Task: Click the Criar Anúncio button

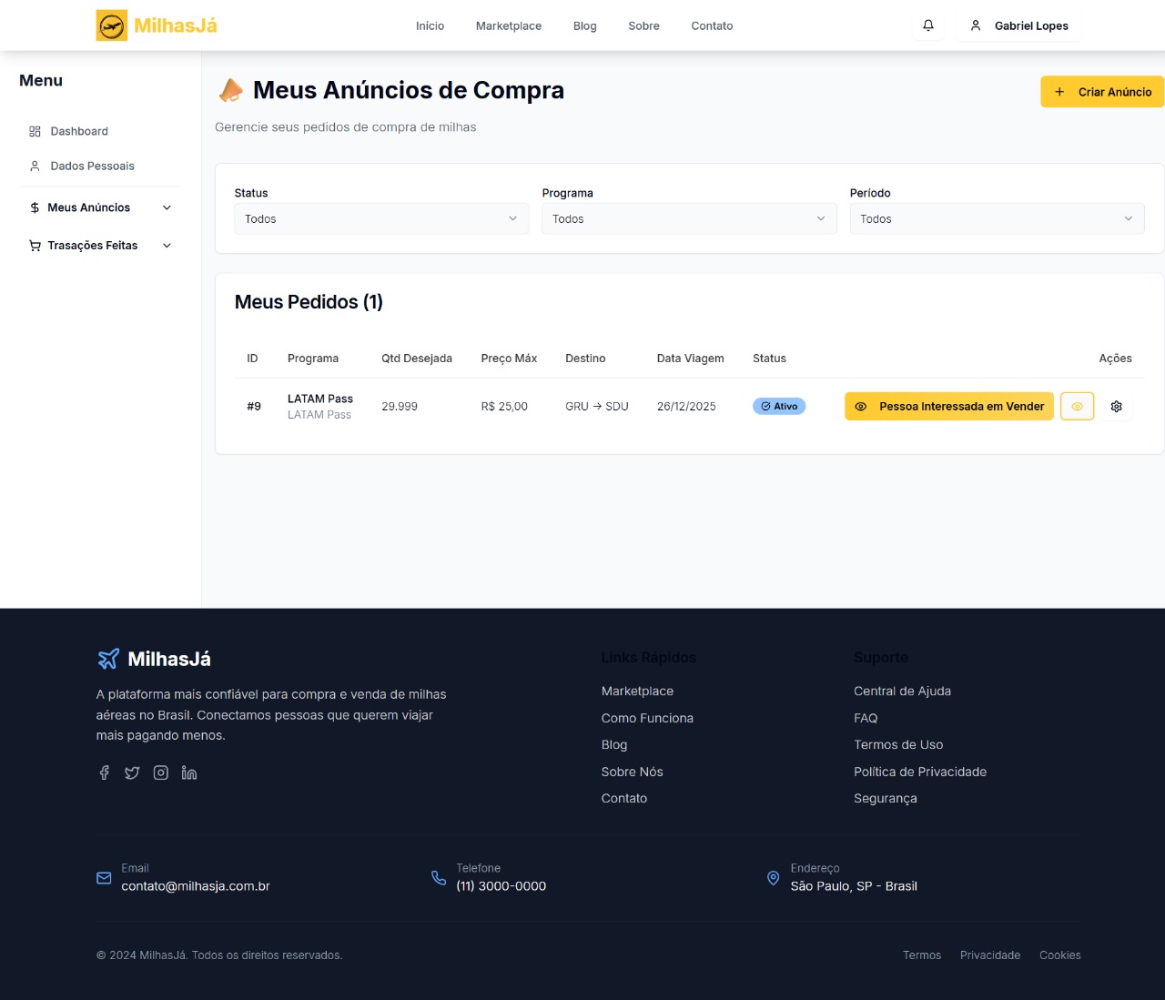Action: tap(1102, 92)
